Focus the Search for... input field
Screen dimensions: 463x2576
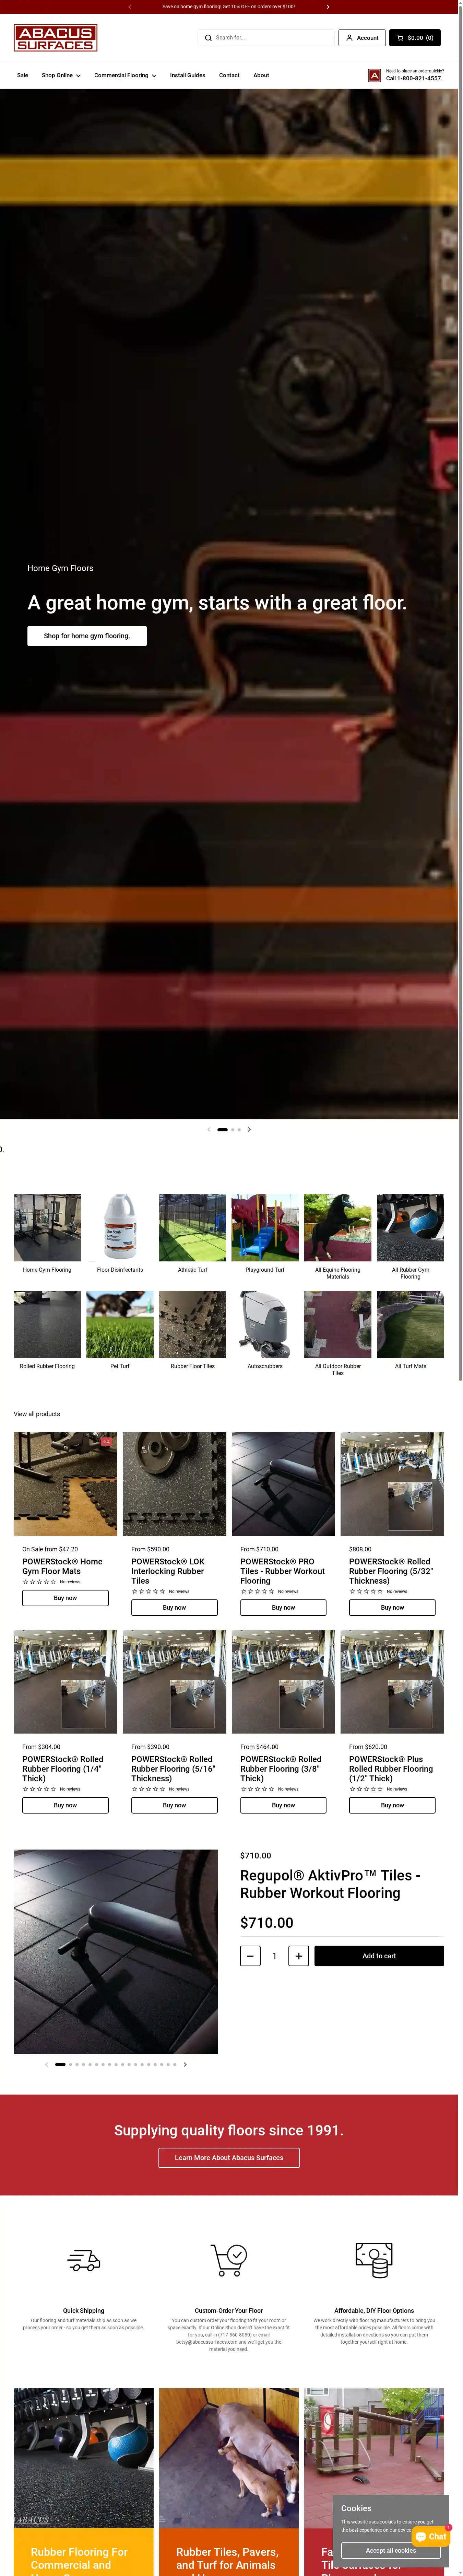(268, 38)
